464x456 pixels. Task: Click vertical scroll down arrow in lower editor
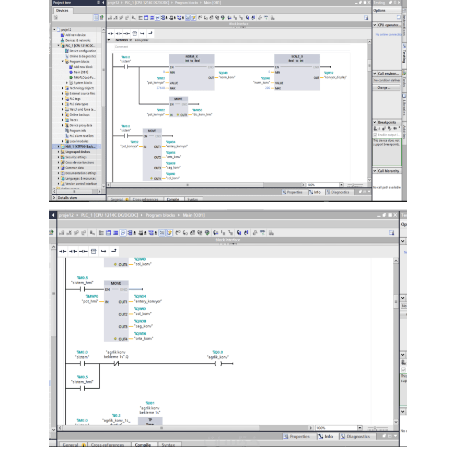pyautogui.click(x=396, y=422)
